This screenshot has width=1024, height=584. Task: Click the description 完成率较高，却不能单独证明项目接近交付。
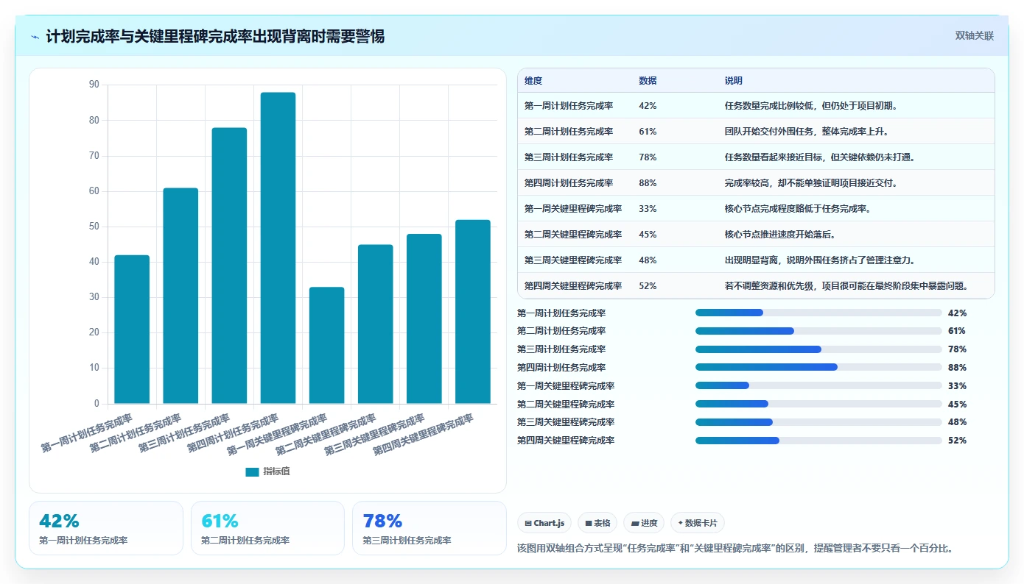tap(811, 183)
